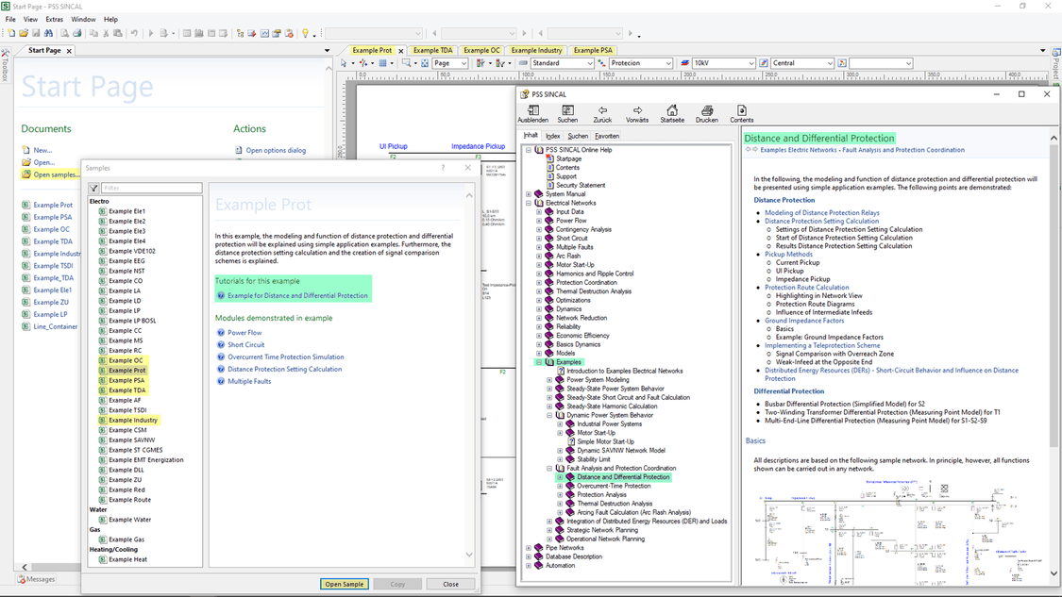Expand the System Manual node in help tree
The width and height of the screenshot is (1062, 597).
[529, 194]
